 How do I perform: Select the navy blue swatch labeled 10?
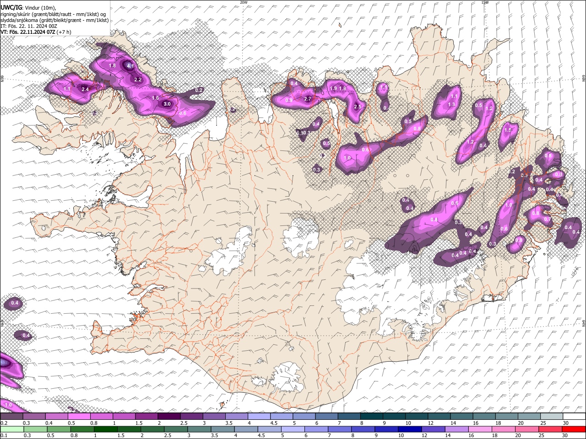[409, 429]
